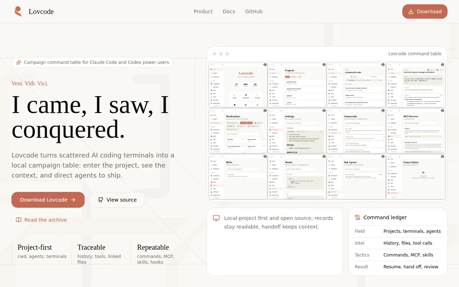Click 'Projects, terminals, agents' in the ledger

tap(412, 231)
